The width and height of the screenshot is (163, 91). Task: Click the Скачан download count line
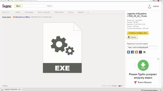(x=133, y=26)
